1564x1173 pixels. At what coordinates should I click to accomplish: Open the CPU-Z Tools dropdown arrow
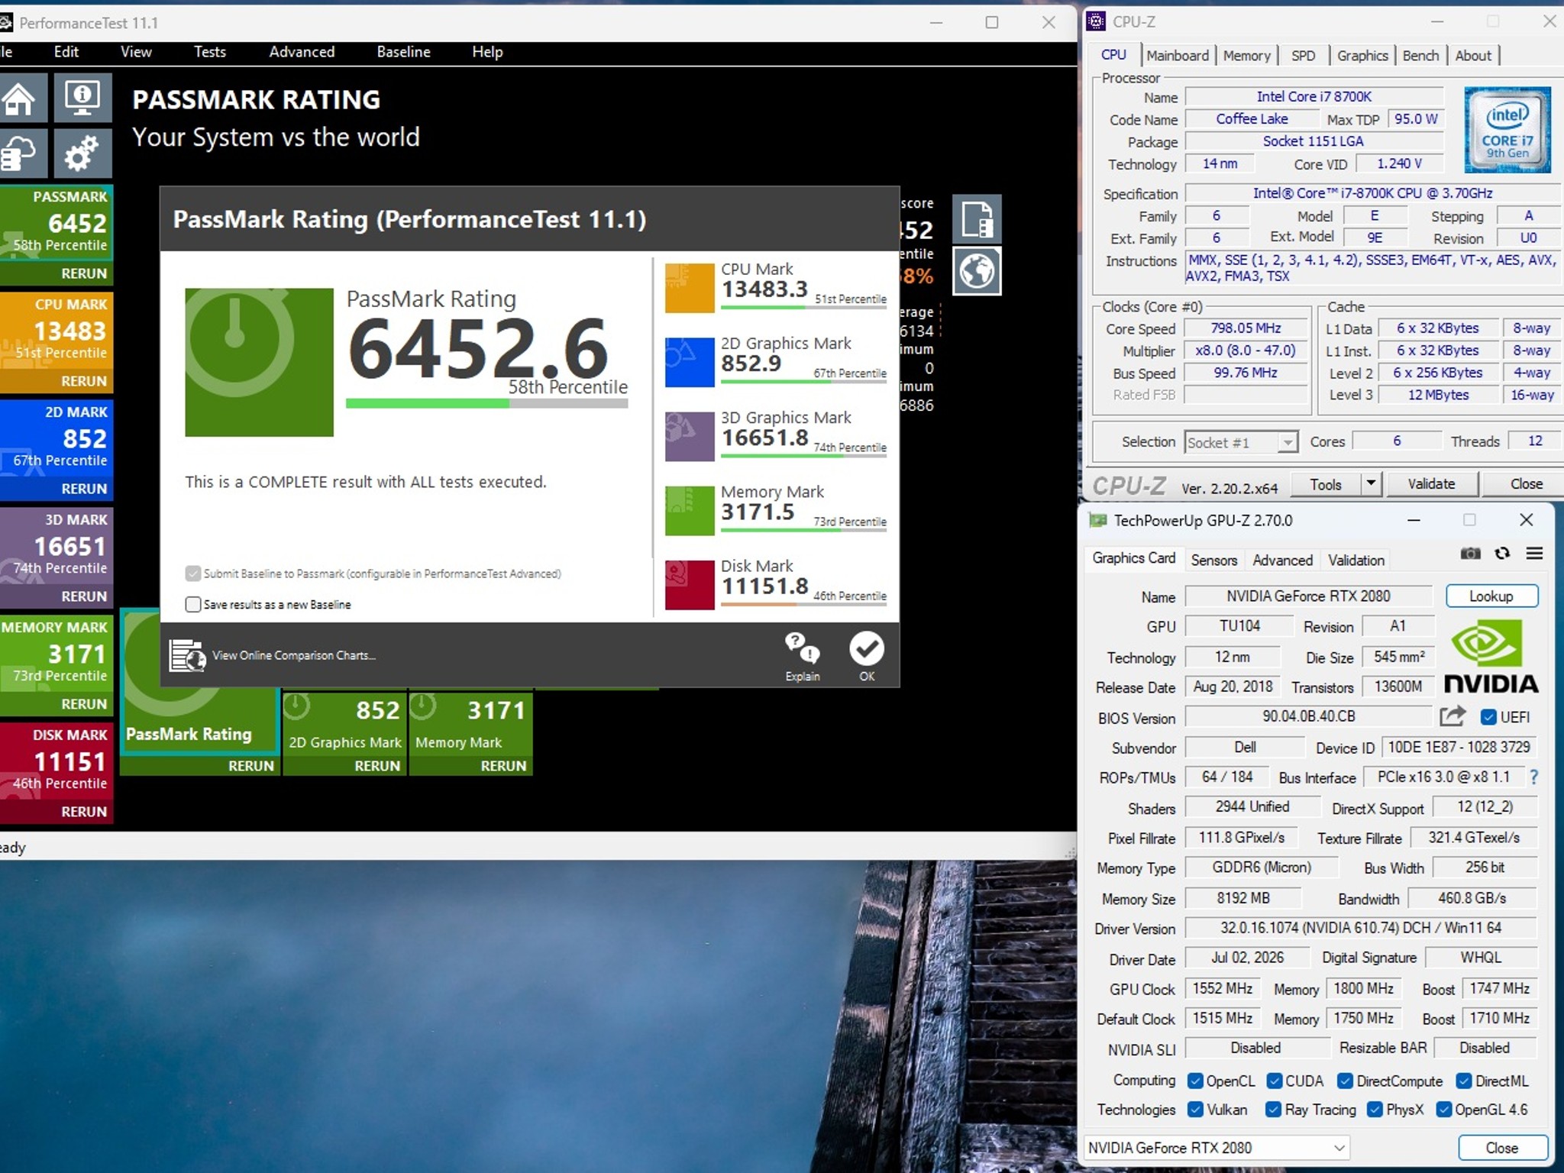[x=1371, y=483]
